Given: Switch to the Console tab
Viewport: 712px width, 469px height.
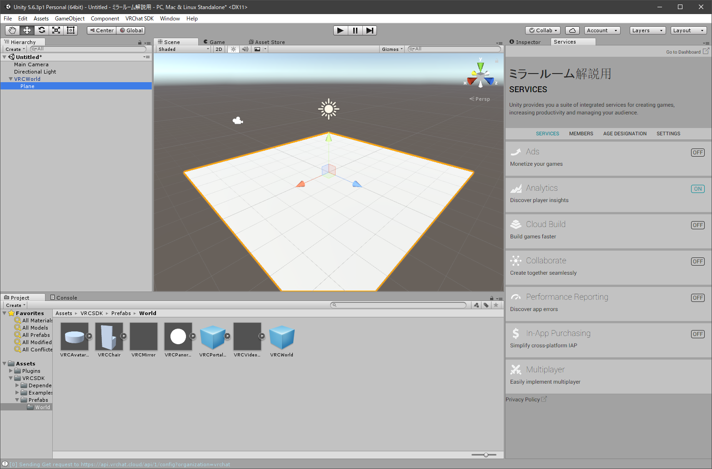Looking at the screenshot, I should pos(64,298).
